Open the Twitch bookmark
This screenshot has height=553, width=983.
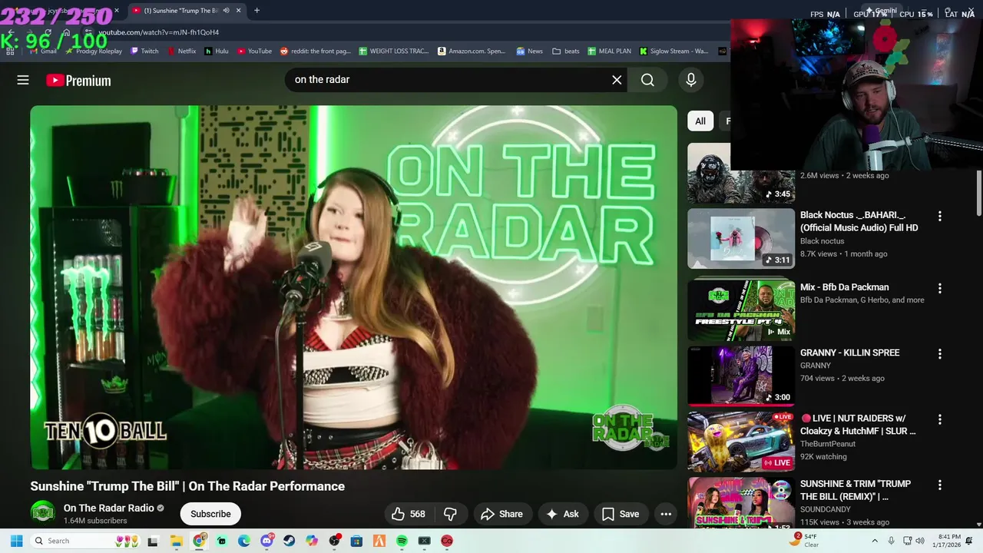tap(144, 51)
